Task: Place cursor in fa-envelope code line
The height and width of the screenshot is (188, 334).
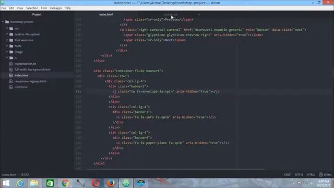Action: [166, 91]
